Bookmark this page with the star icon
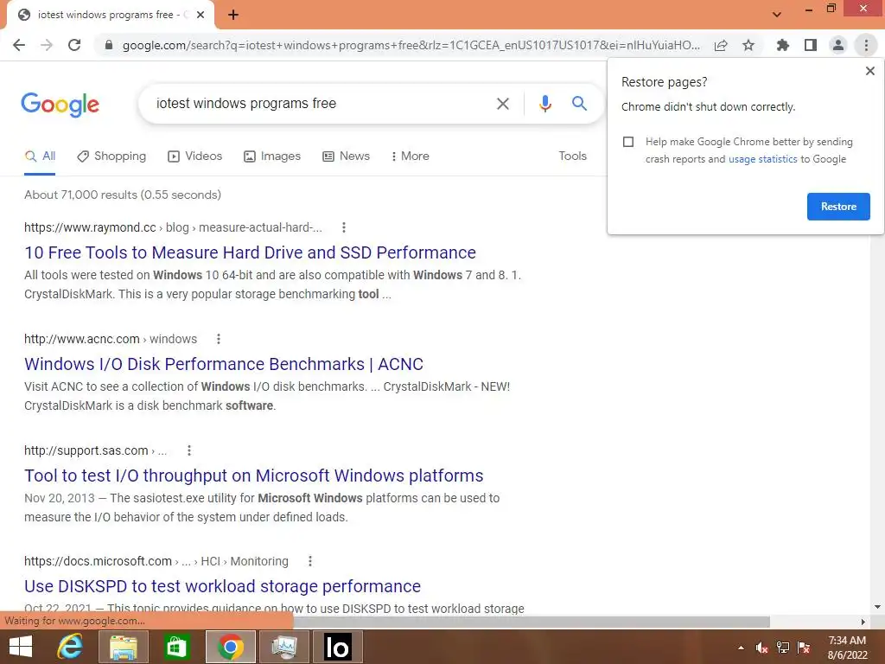The image size is (885, 664). (748, 45)
